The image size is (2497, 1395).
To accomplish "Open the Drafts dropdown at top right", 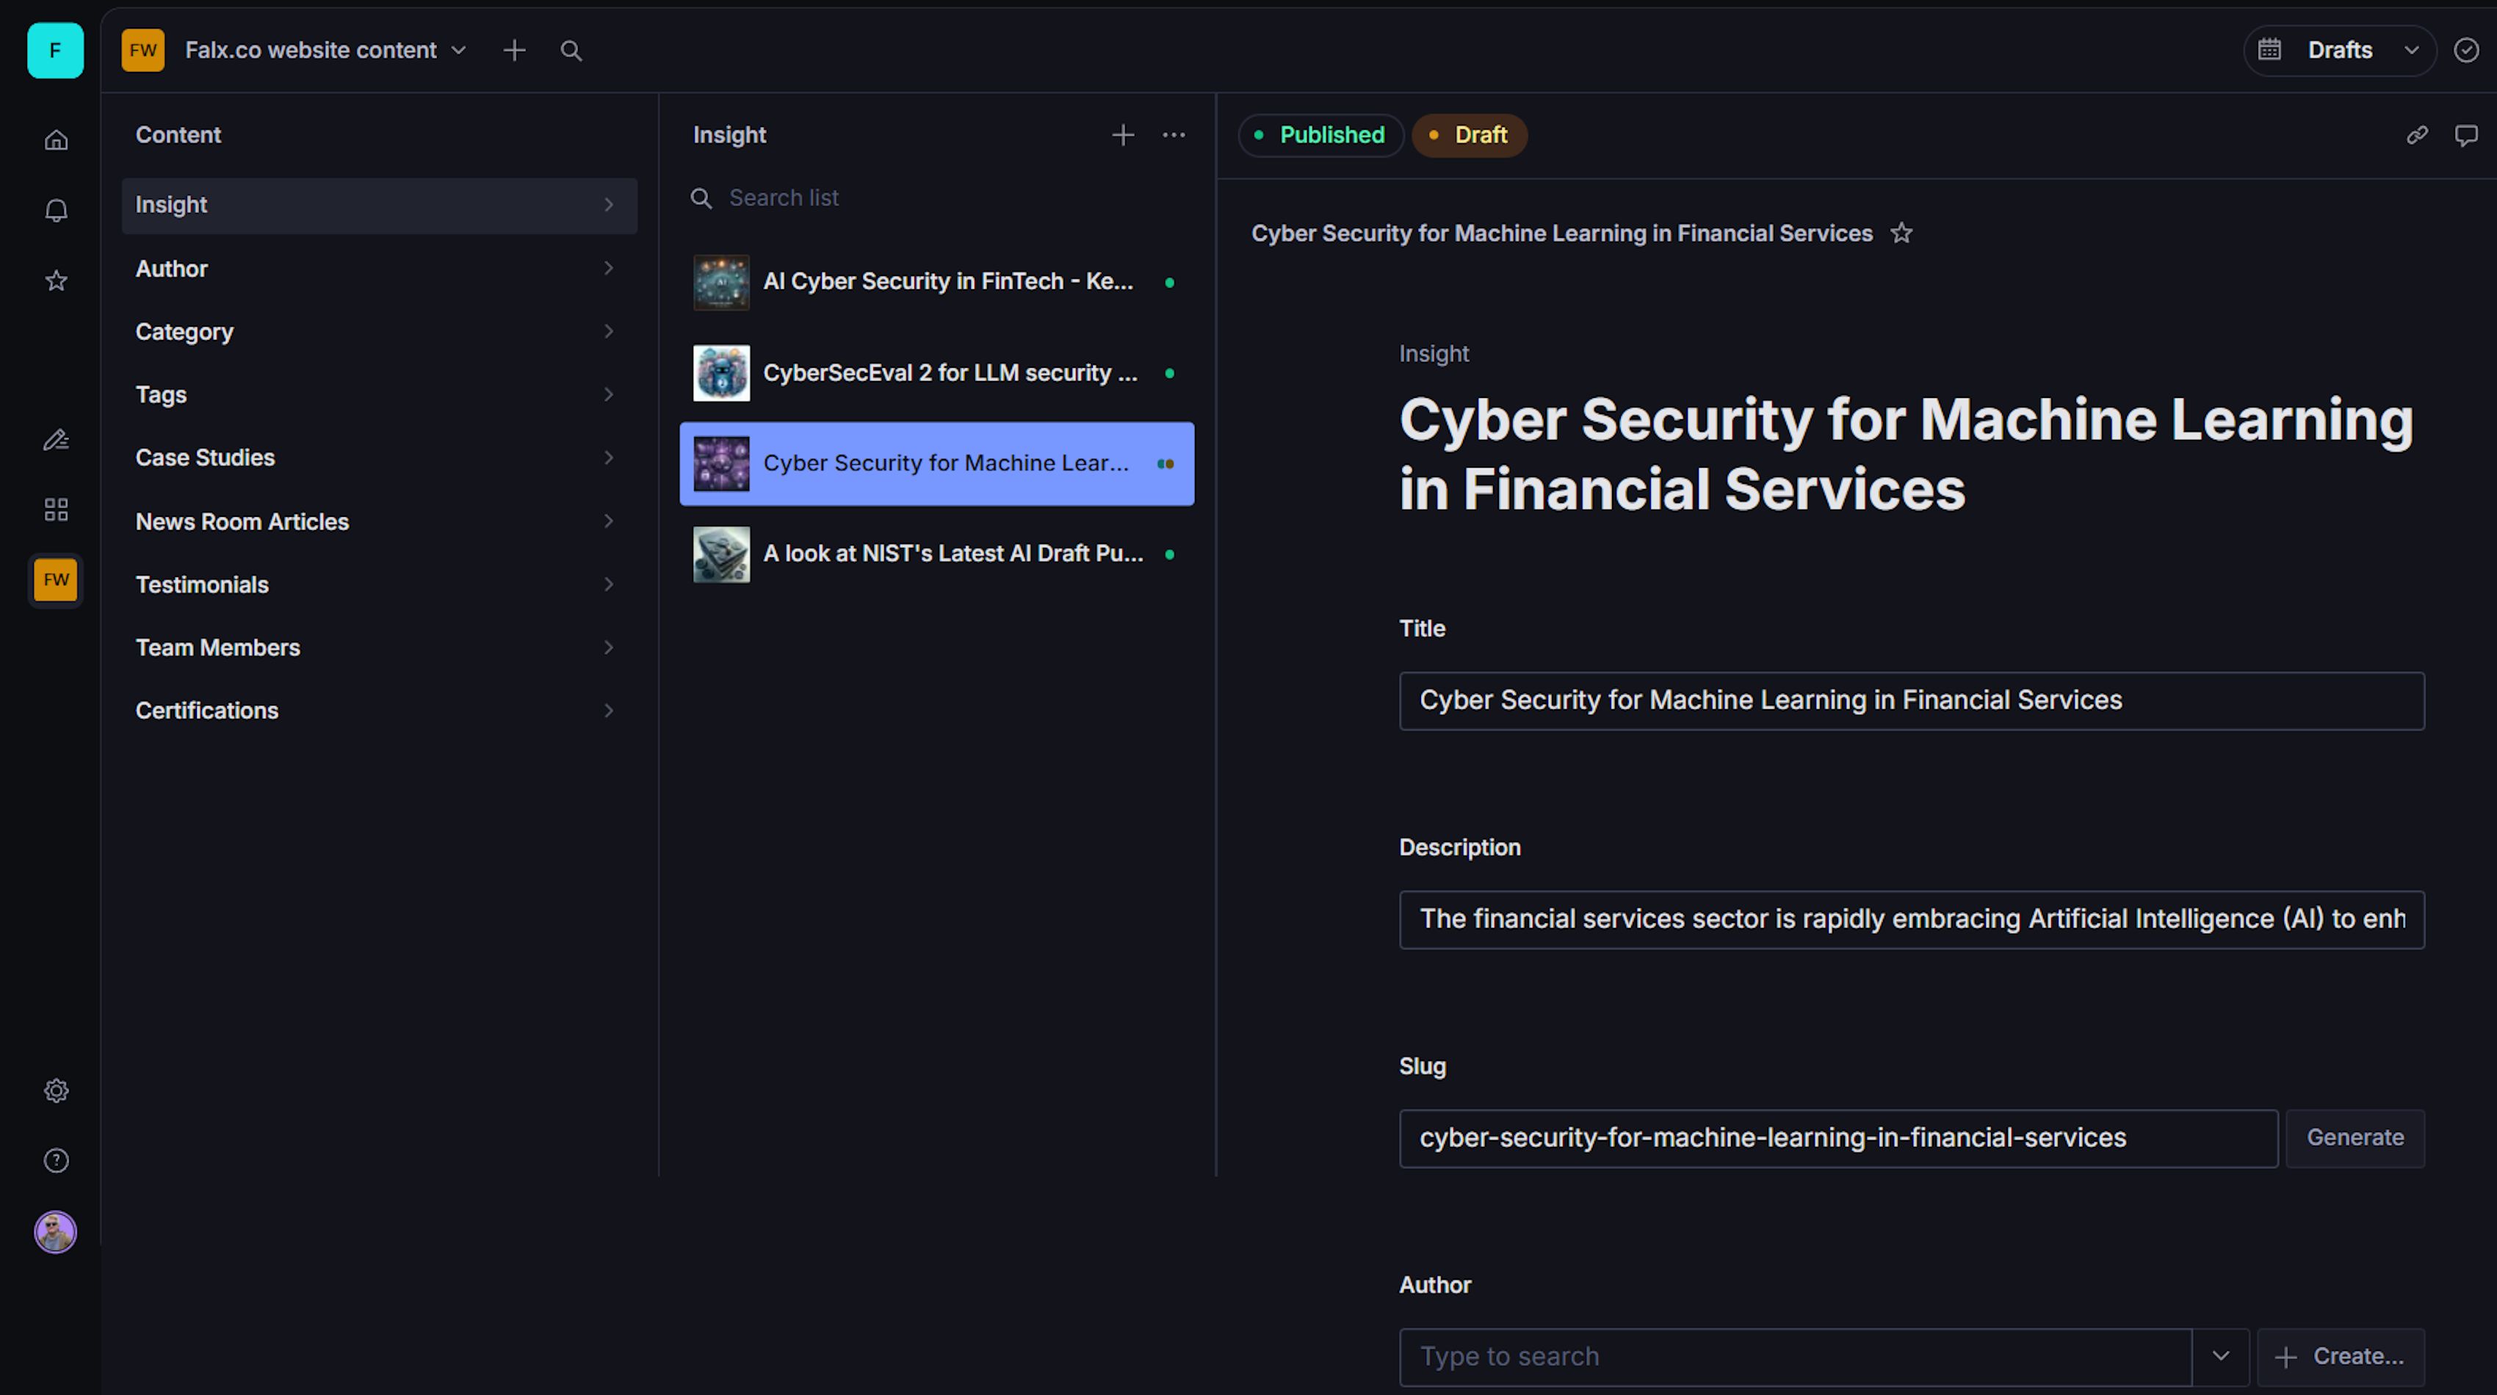I will 2339,51.
